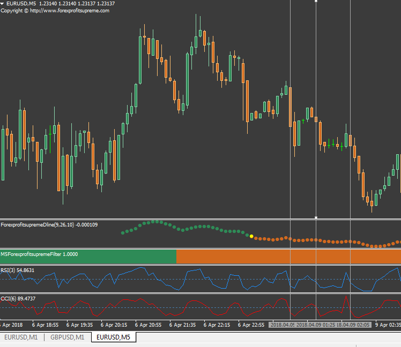Image resolution: width=401 pixels, height=347 pixels.
Task: Click the 6 Apr 18:55 time axis label
Action: (45, 325)
